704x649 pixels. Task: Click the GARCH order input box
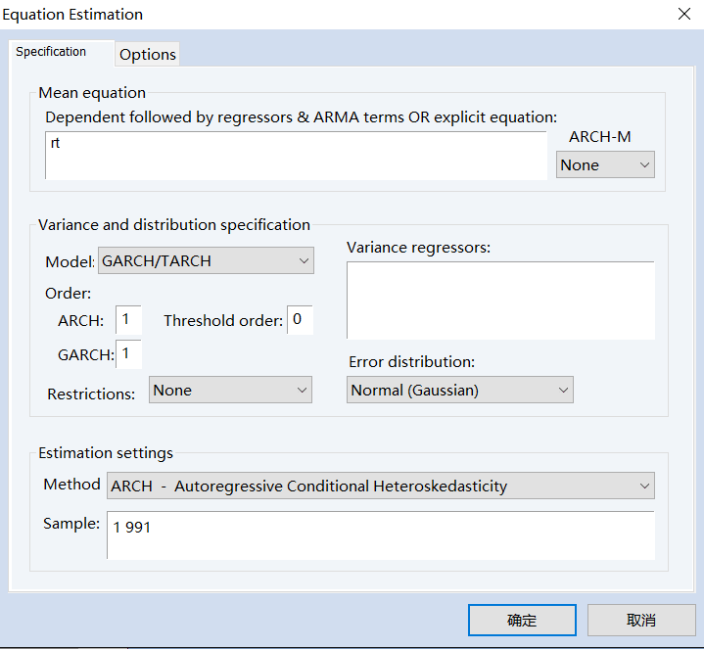128,354
